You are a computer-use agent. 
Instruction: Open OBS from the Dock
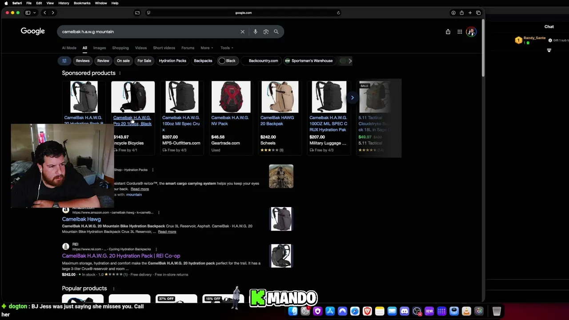point(417,311)
